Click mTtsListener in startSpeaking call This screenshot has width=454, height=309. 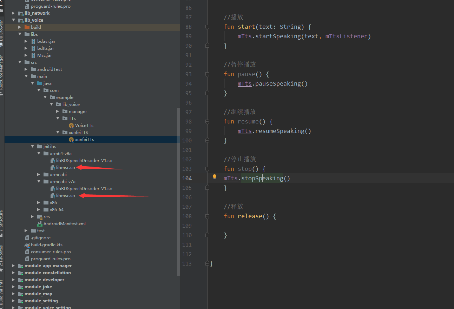tap(346, 36)
